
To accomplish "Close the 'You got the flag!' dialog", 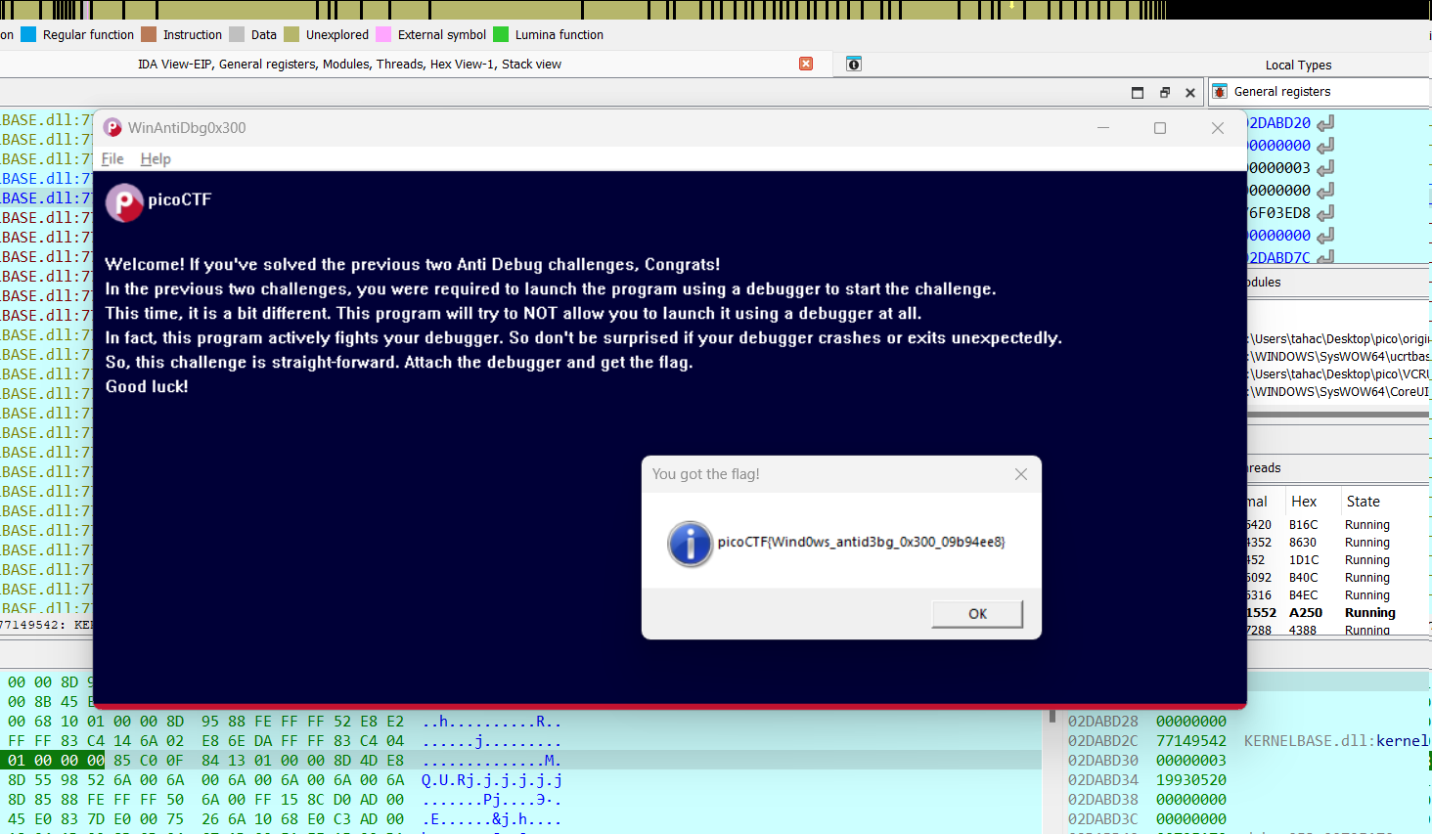I will pos(1021,474).
